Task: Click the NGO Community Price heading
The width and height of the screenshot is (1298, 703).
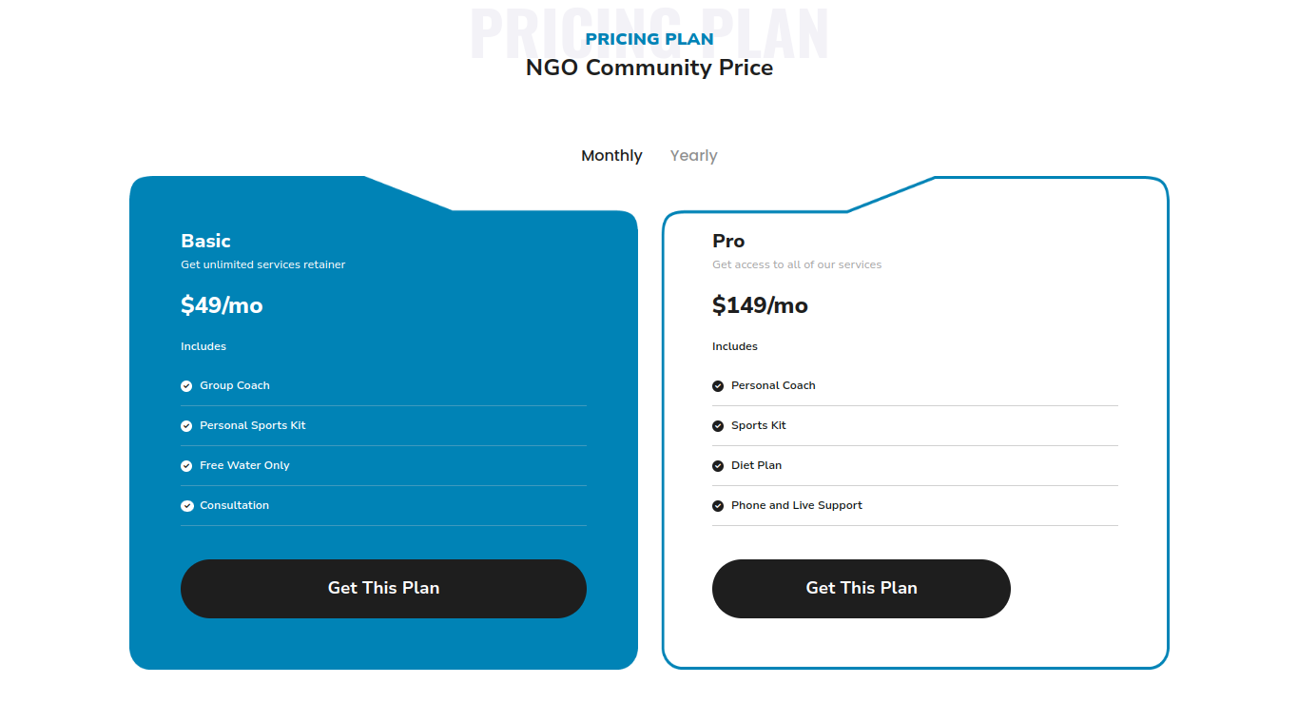Action: pyautogui.click(x=649, y=68)
